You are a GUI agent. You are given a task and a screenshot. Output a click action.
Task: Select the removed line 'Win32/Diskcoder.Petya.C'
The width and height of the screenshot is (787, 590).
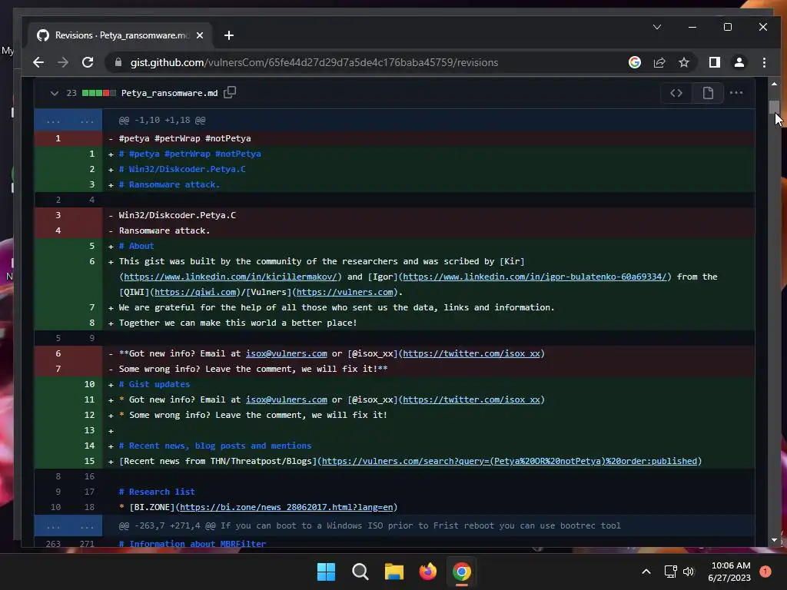coord(178,215)
